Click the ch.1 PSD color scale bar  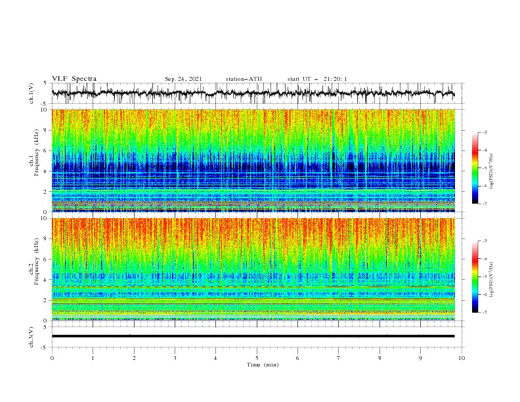pyautogui.click(x=475, y=168)
